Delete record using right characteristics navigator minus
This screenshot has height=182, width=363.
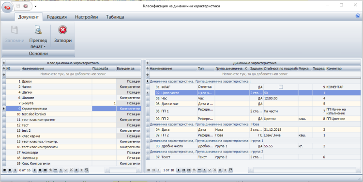coord(199,170)
